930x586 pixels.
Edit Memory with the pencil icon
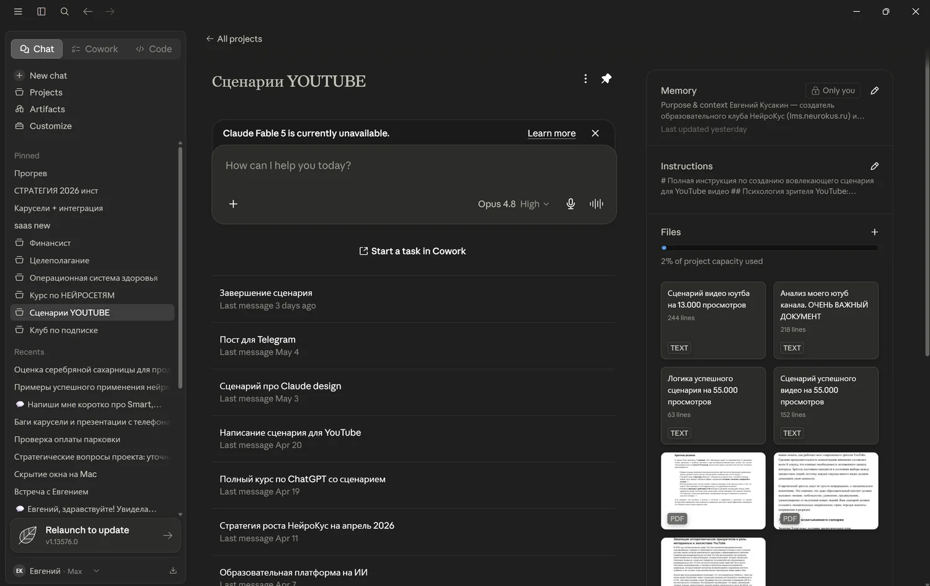(x=874, y=90)
